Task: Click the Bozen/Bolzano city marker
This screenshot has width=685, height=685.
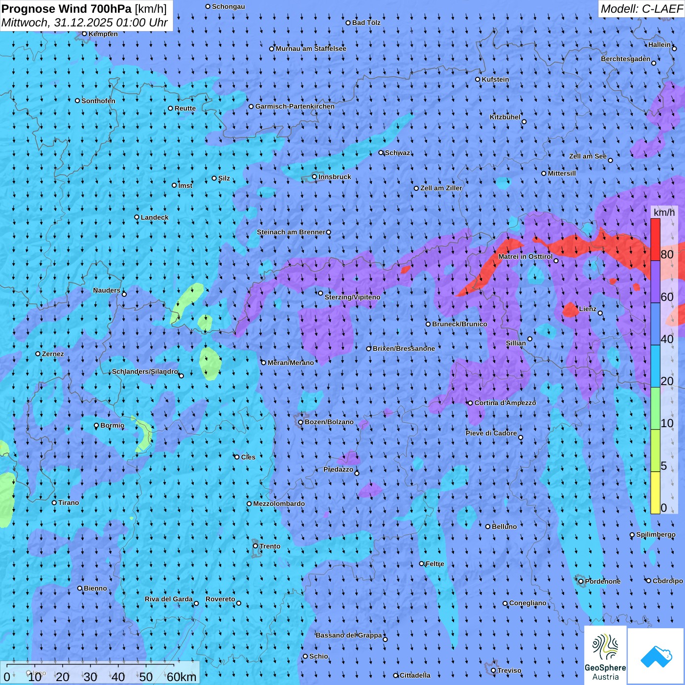Action: click(301, 422)
